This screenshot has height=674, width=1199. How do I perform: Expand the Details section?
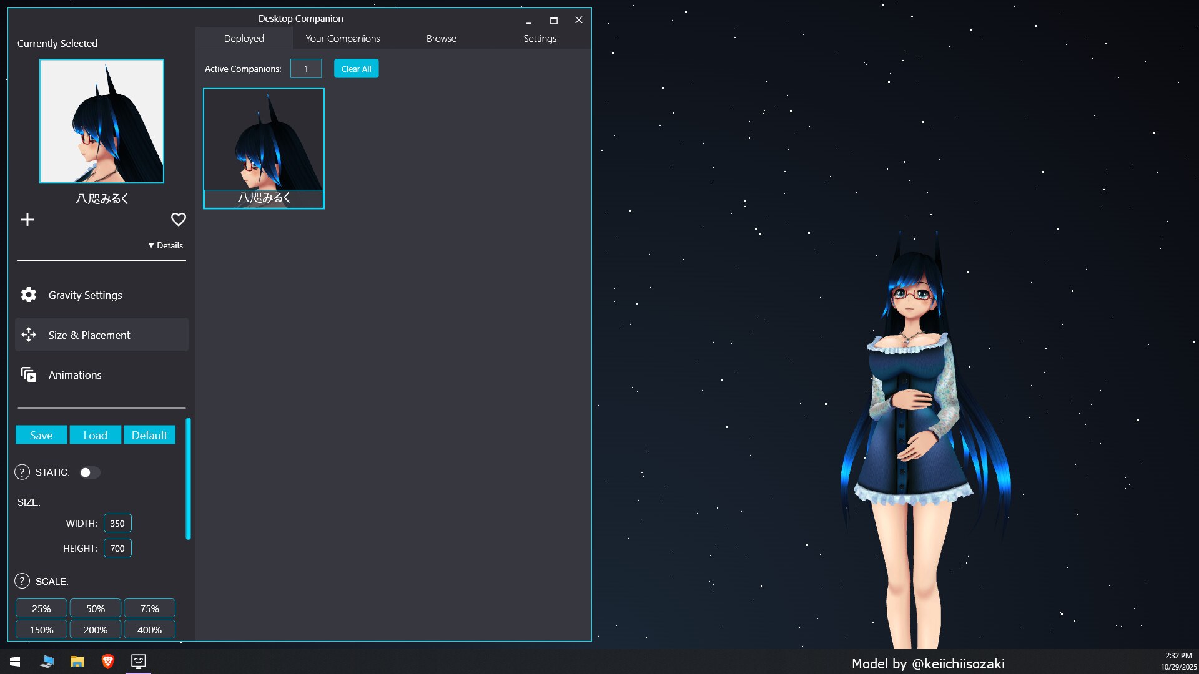coord(165,245)
